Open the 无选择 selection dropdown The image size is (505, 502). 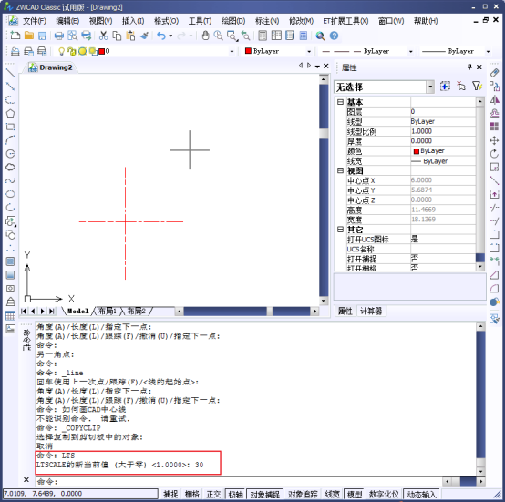coord(430,87)
